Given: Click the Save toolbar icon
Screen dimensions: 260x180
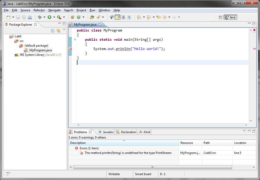Looking at the screenshot, I should [18, 17].
